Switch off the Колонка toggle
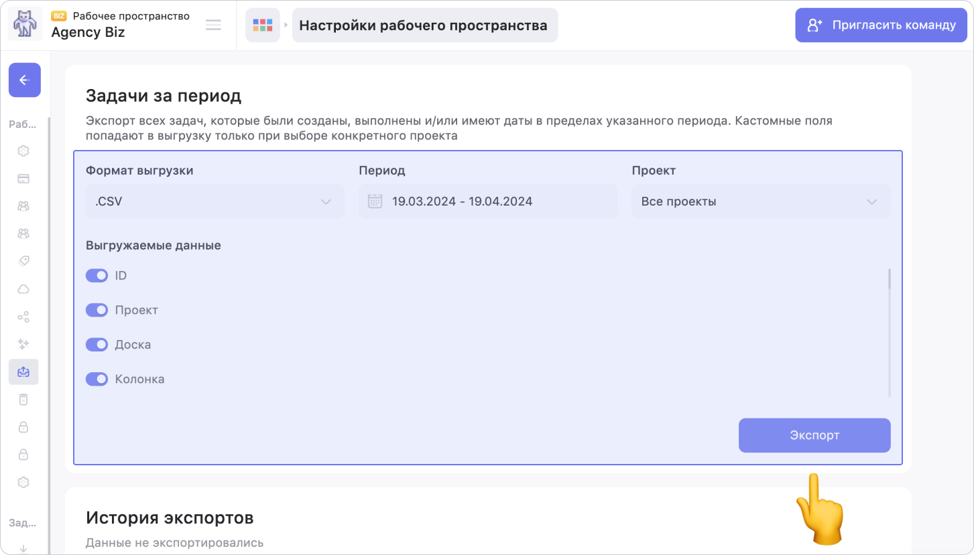Screen dimensions: 974x555 pyautogui.click(x=97, y=379)
